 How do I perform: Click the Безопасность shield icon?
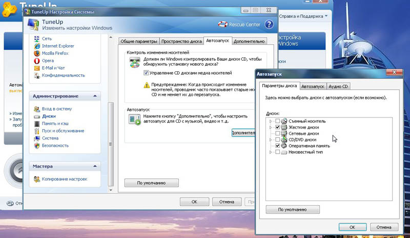(x=37, y=146)
